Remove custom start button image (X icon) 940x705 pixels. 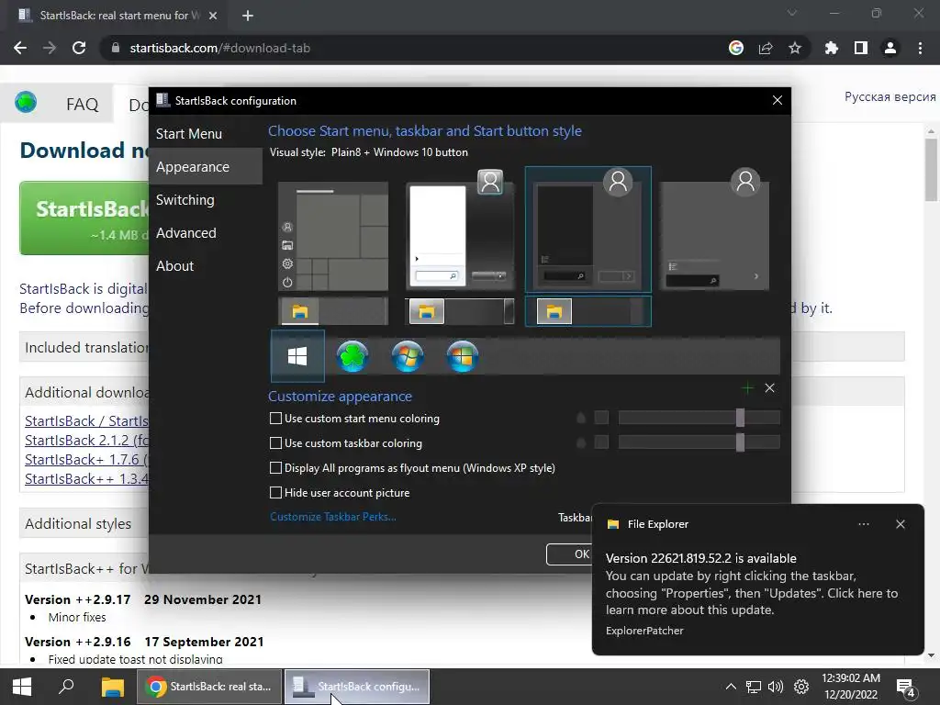tap(770, 388)
